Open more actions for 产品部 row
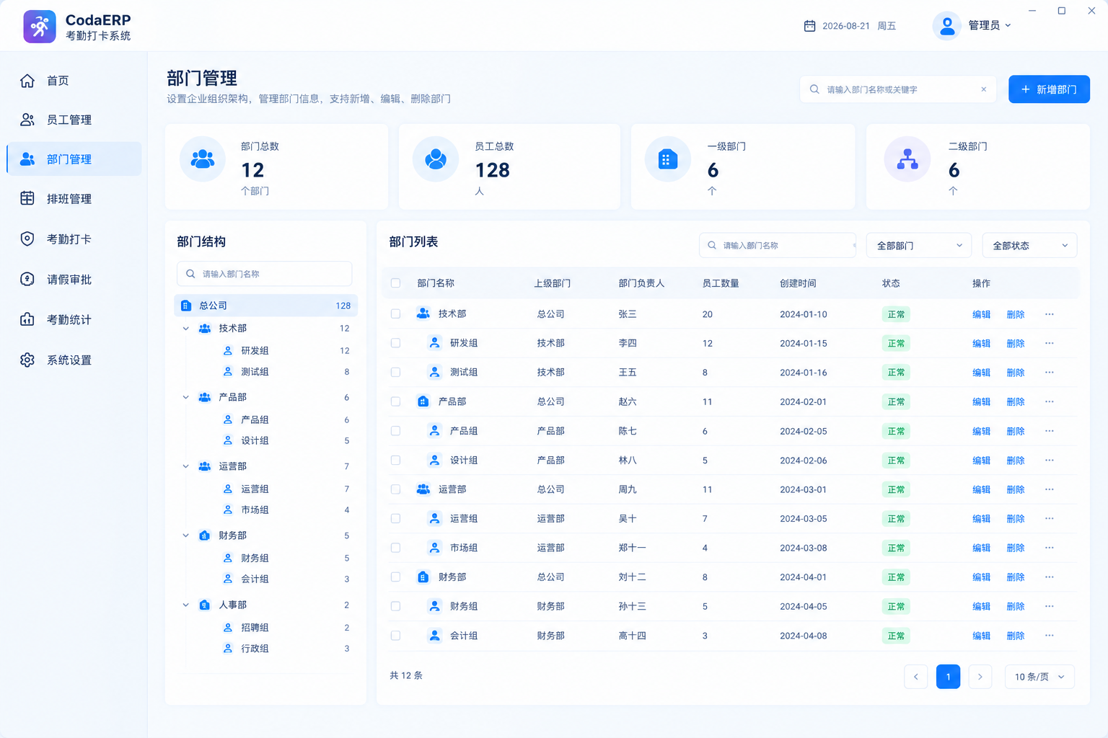The image size is (1108, 738). (x=1050, y=401)
